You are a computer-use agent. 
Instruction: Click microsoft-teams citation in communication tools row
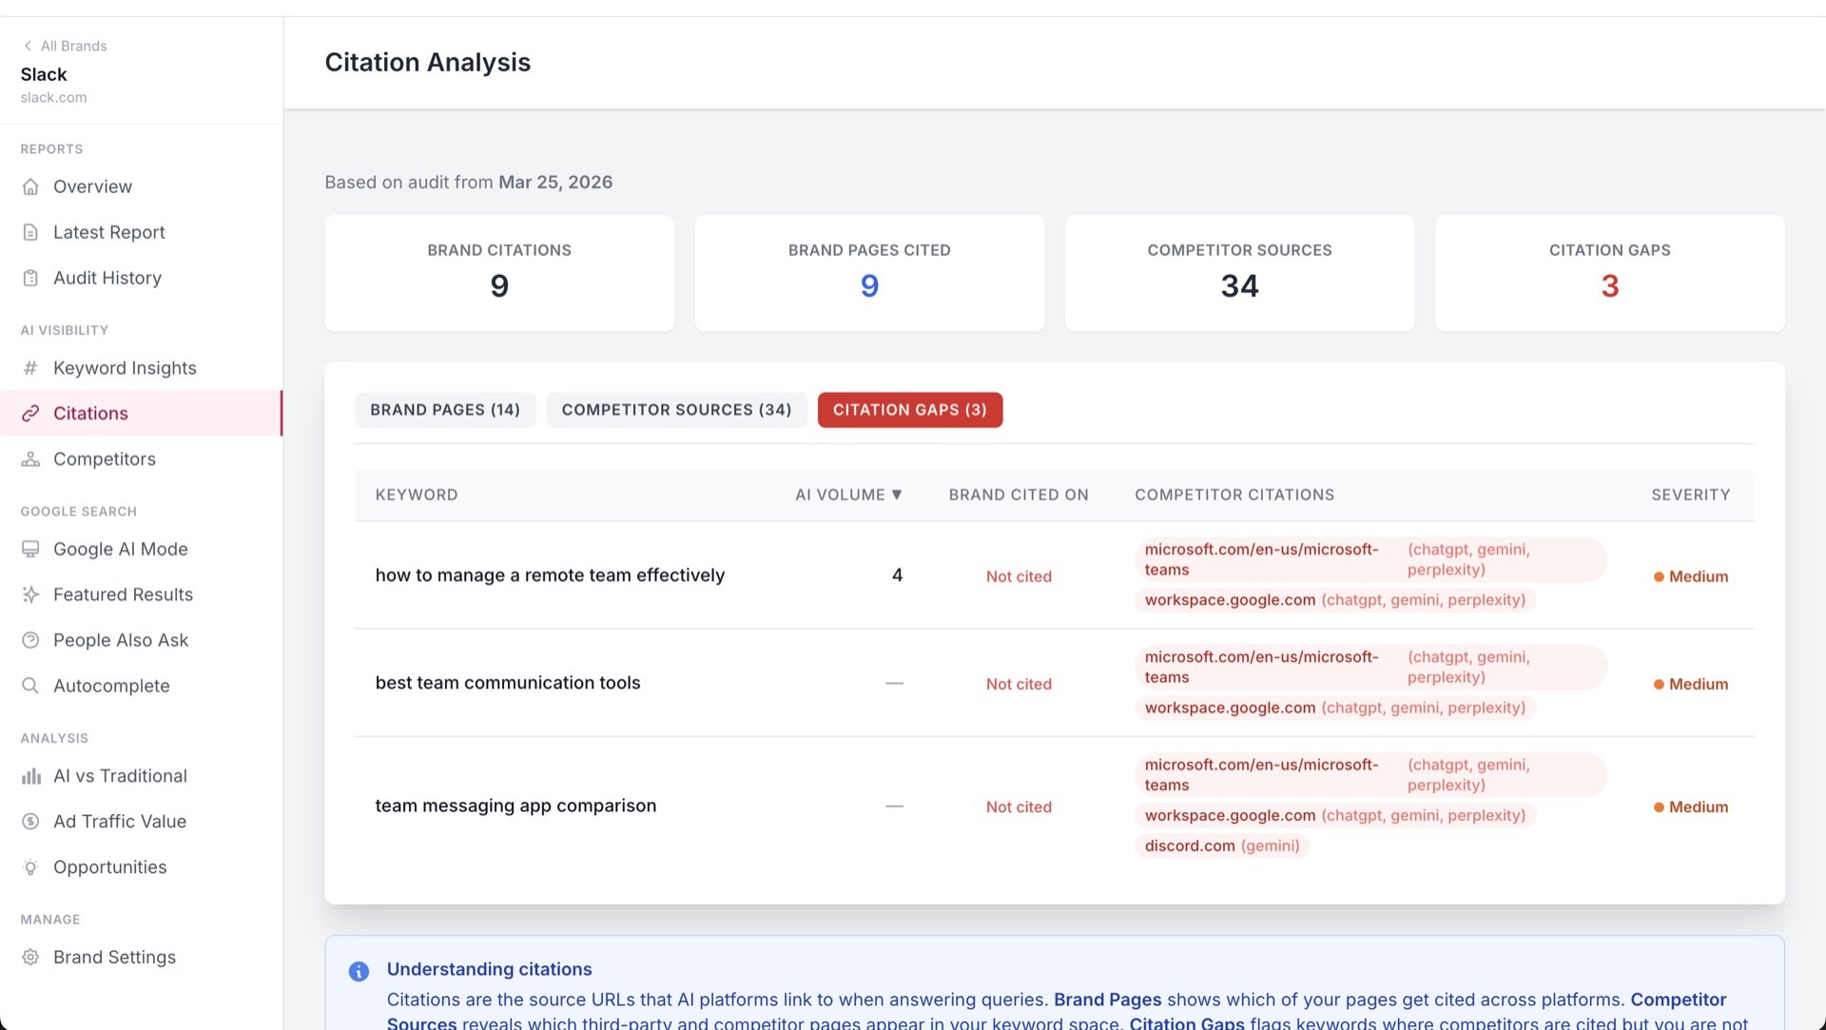1370,667
